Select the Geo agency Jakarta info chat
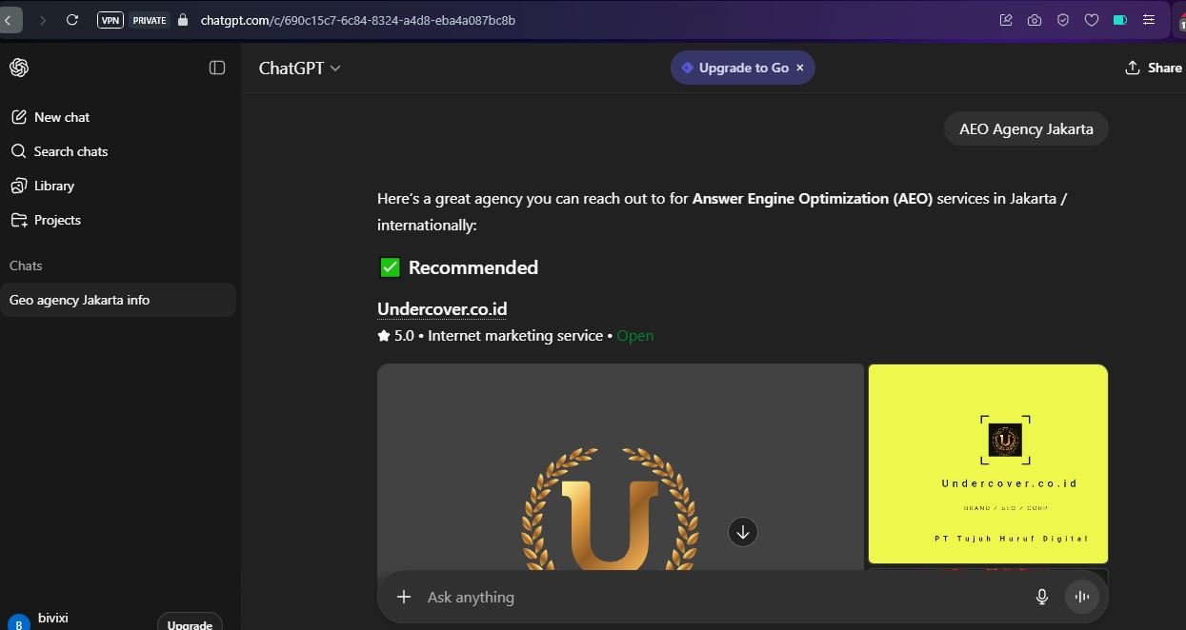 click(x=80, y=300)
